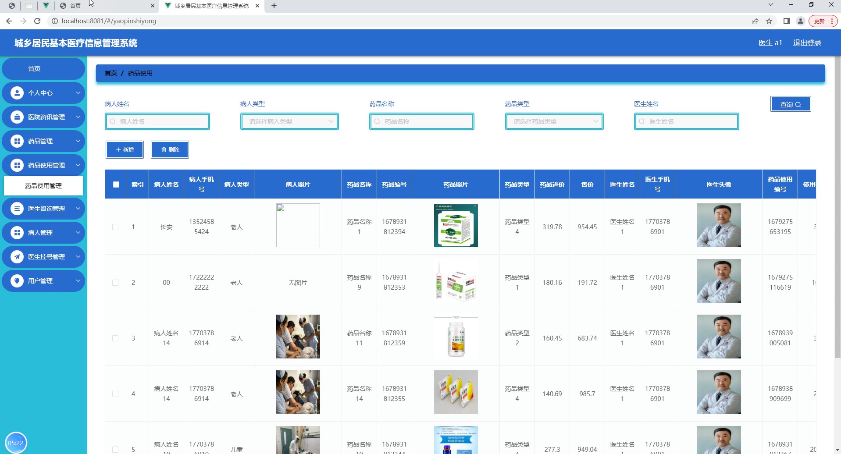
Task: Click the 病人姓名 input field
Action: coord(157,121)
